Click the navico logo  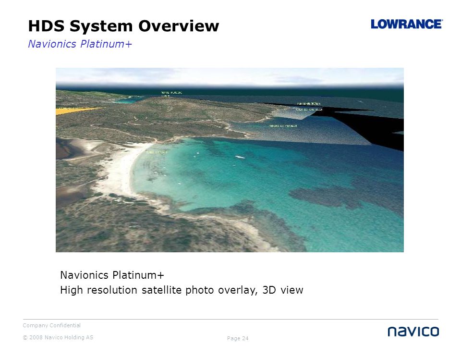[413, 331]
